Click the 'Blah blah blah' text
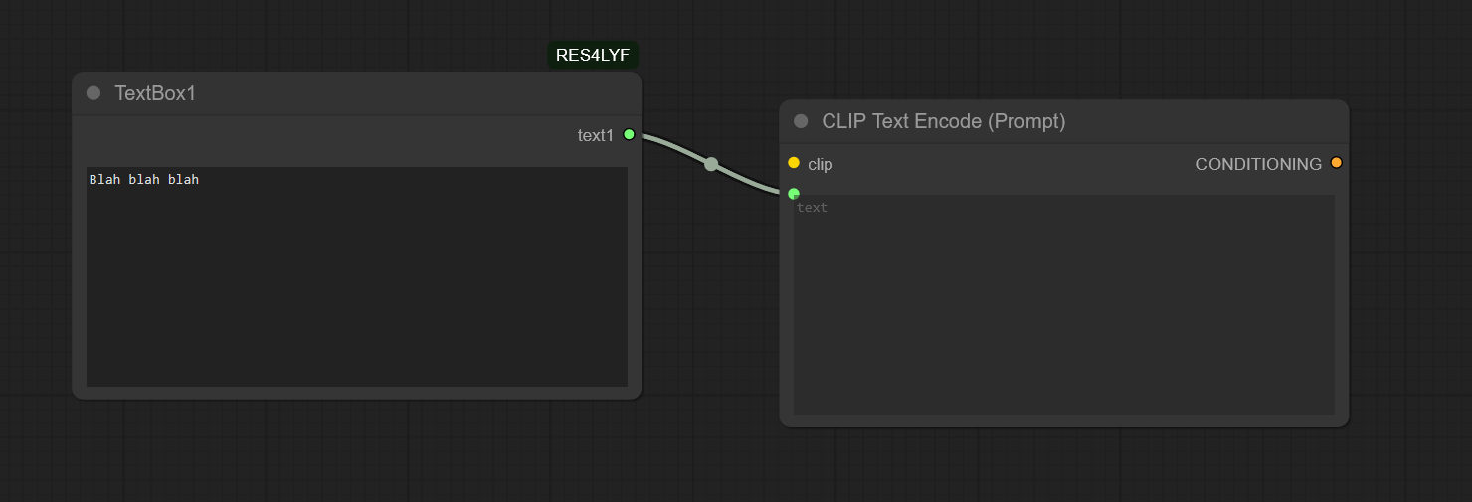 coord(144,180)
